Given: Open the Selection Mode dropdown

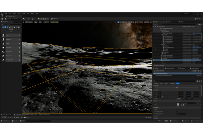Looking at the screenshot, I should 14,19.
